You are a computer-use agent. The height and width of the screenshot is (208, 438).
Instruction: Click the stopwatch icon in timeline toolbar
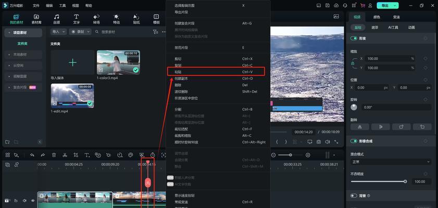pyautogui.click(x=153, y=155)
